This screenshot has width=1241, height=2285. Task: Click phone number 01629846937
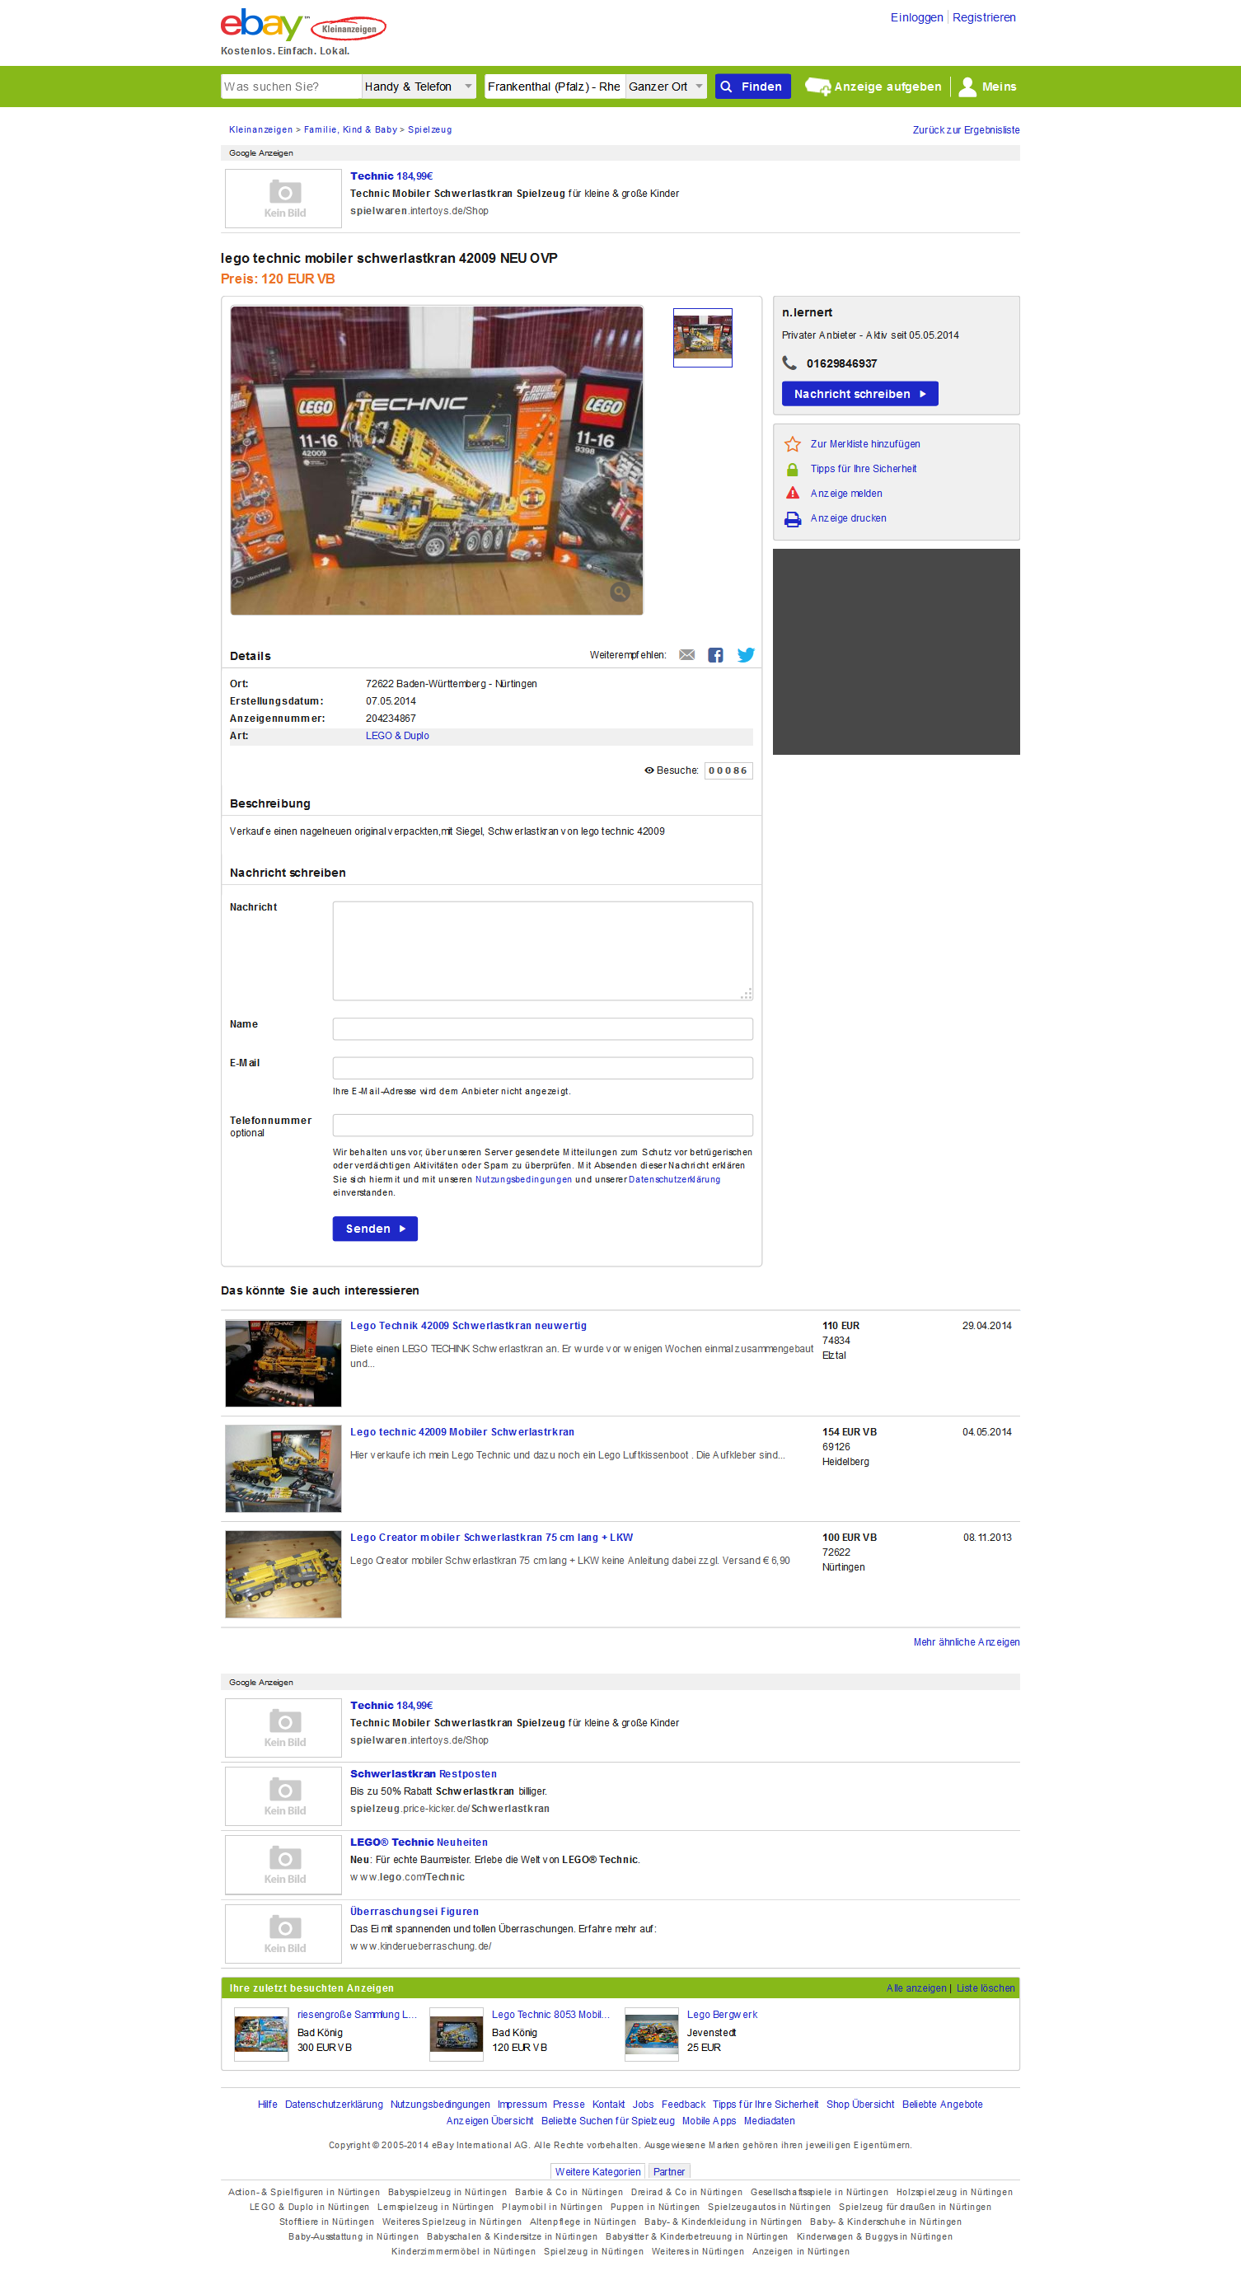pos(841,363)
